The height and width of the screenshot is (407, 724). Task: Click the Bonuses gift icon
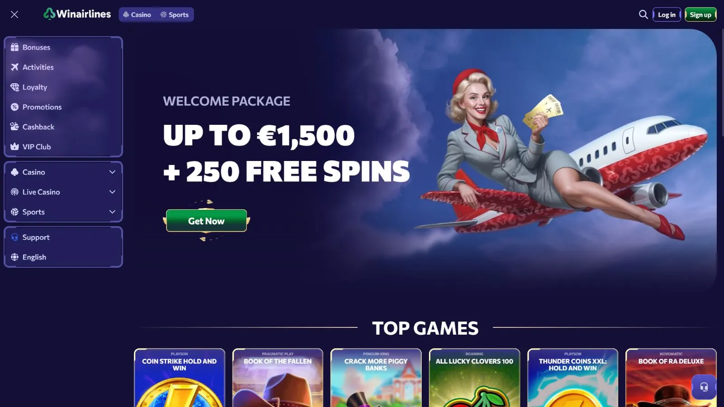pos(14,47)
